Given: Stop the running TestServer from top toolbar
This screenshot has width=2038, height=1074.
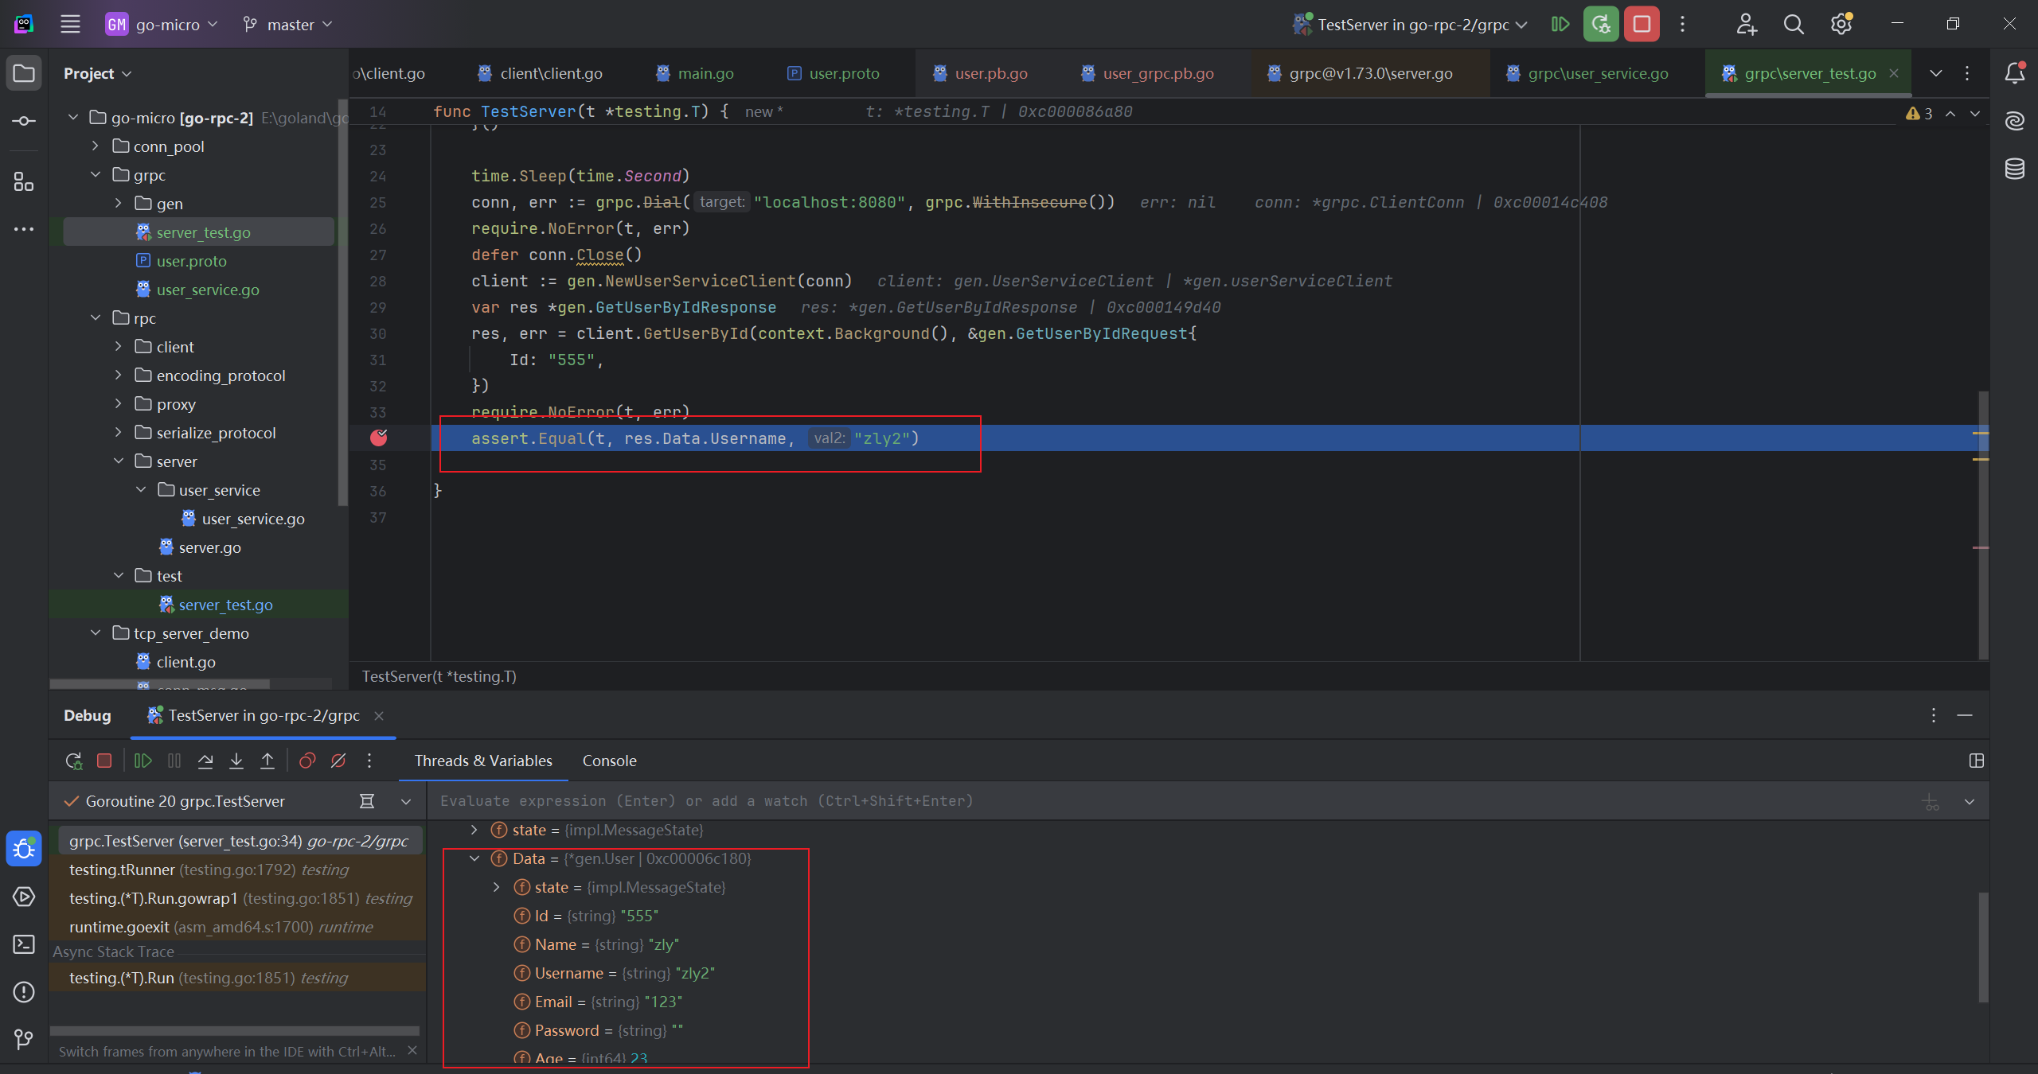Looking at the screenshot, I should pos(1642,25).
